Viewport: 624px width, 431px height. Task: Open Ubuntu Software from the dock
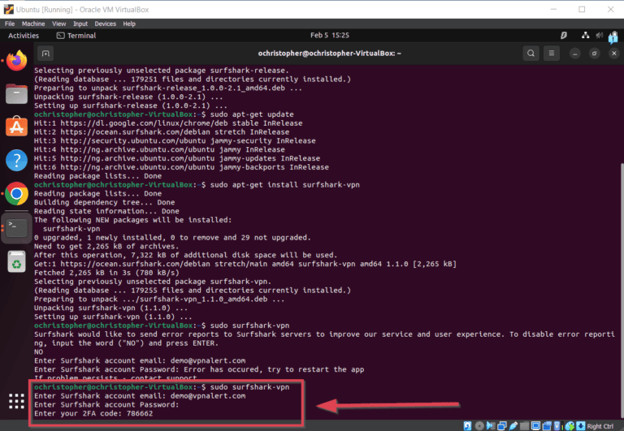[x=16, y=127]
